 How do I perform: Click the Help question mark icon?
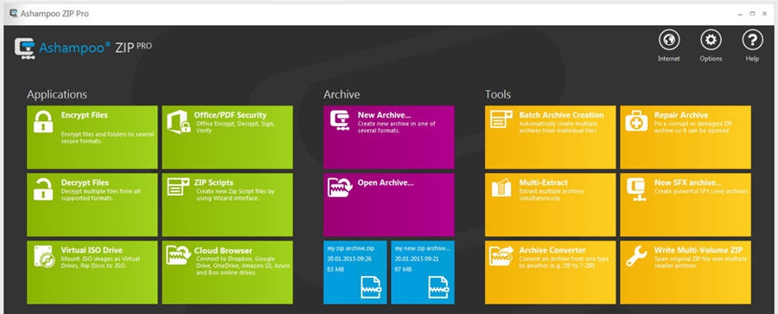[752, 41]
